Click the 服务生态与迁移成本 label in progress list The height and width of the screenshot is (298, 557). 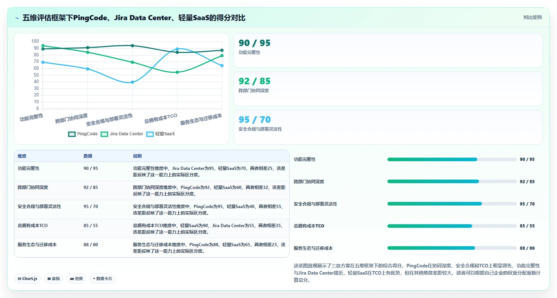pos(313,248)
